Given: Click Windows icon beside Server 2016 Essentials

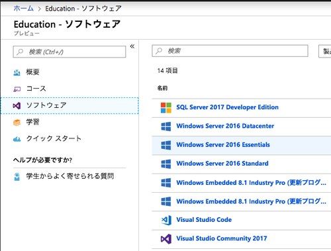Looking at the screenshot, I should coord(166,145).
